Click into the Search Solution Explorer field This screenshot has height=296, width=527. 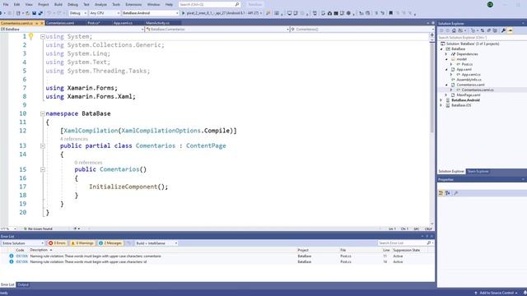tap(481, 38)
